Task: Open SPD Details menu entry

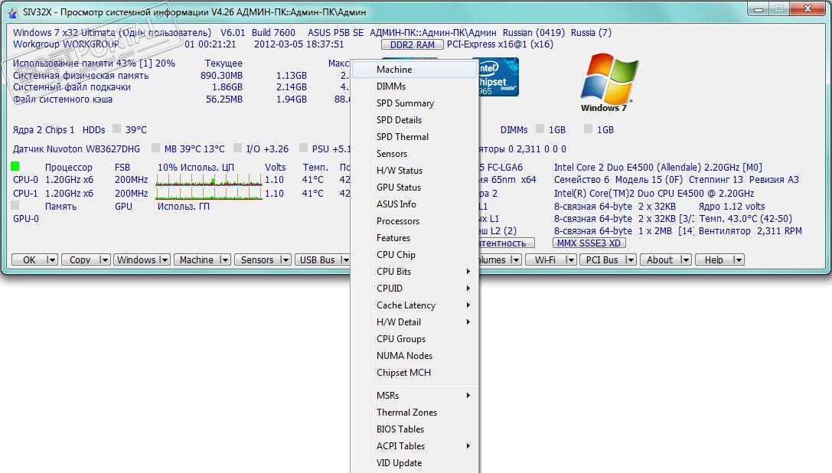Action: [414, 120]
